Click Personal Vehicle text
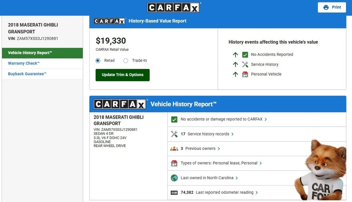 pyautogui.click(x=266, y=74)
